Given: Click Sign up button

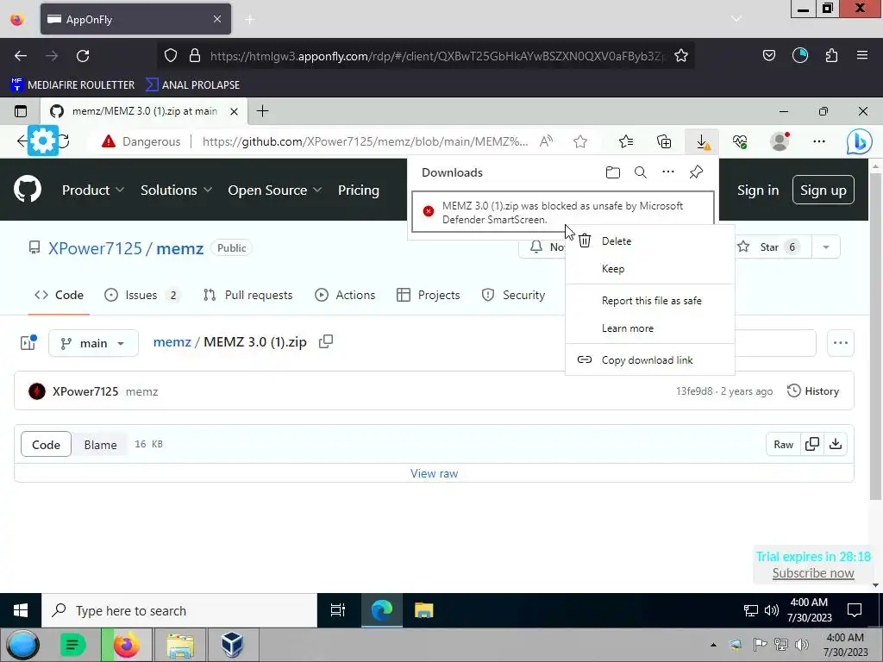Looking at the screenshot, I should pos(824,190).
